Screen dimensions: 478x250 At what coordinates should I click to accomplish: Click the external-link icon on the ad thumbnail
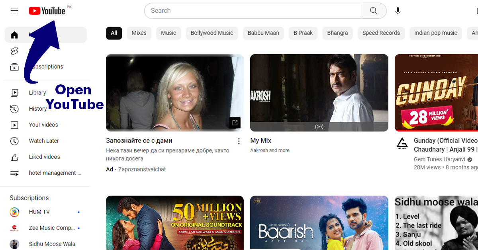pyautogui.click(x=235, y=123)
